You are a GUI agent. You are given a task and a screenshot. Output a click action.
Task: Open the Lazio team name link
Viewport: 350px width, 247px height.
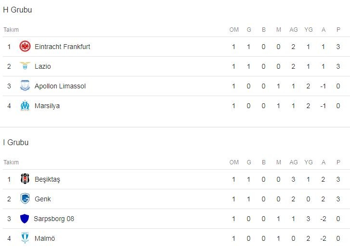42,66
